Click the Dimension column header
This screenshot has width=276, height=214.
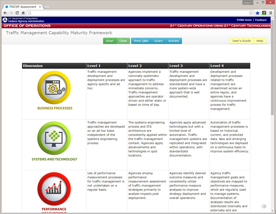[x=54, y=65]
